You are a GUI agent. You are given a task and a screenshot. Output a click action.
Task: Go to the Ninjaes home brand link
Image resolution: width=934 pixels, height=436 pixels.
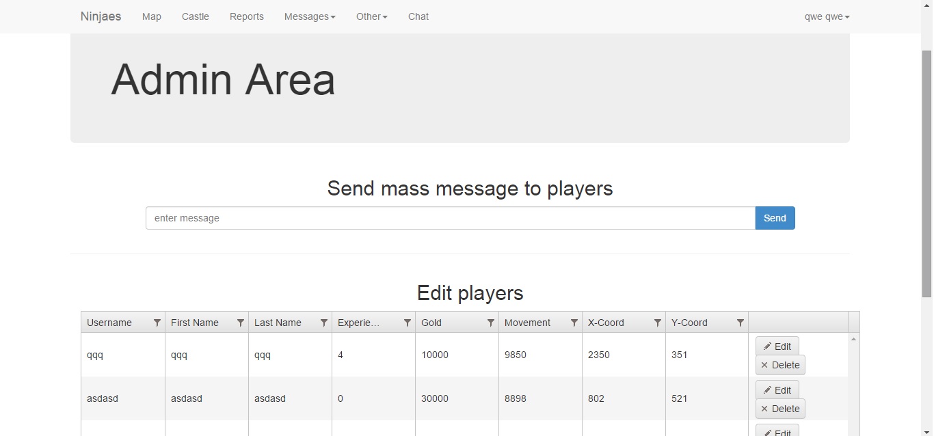[101, 16]
